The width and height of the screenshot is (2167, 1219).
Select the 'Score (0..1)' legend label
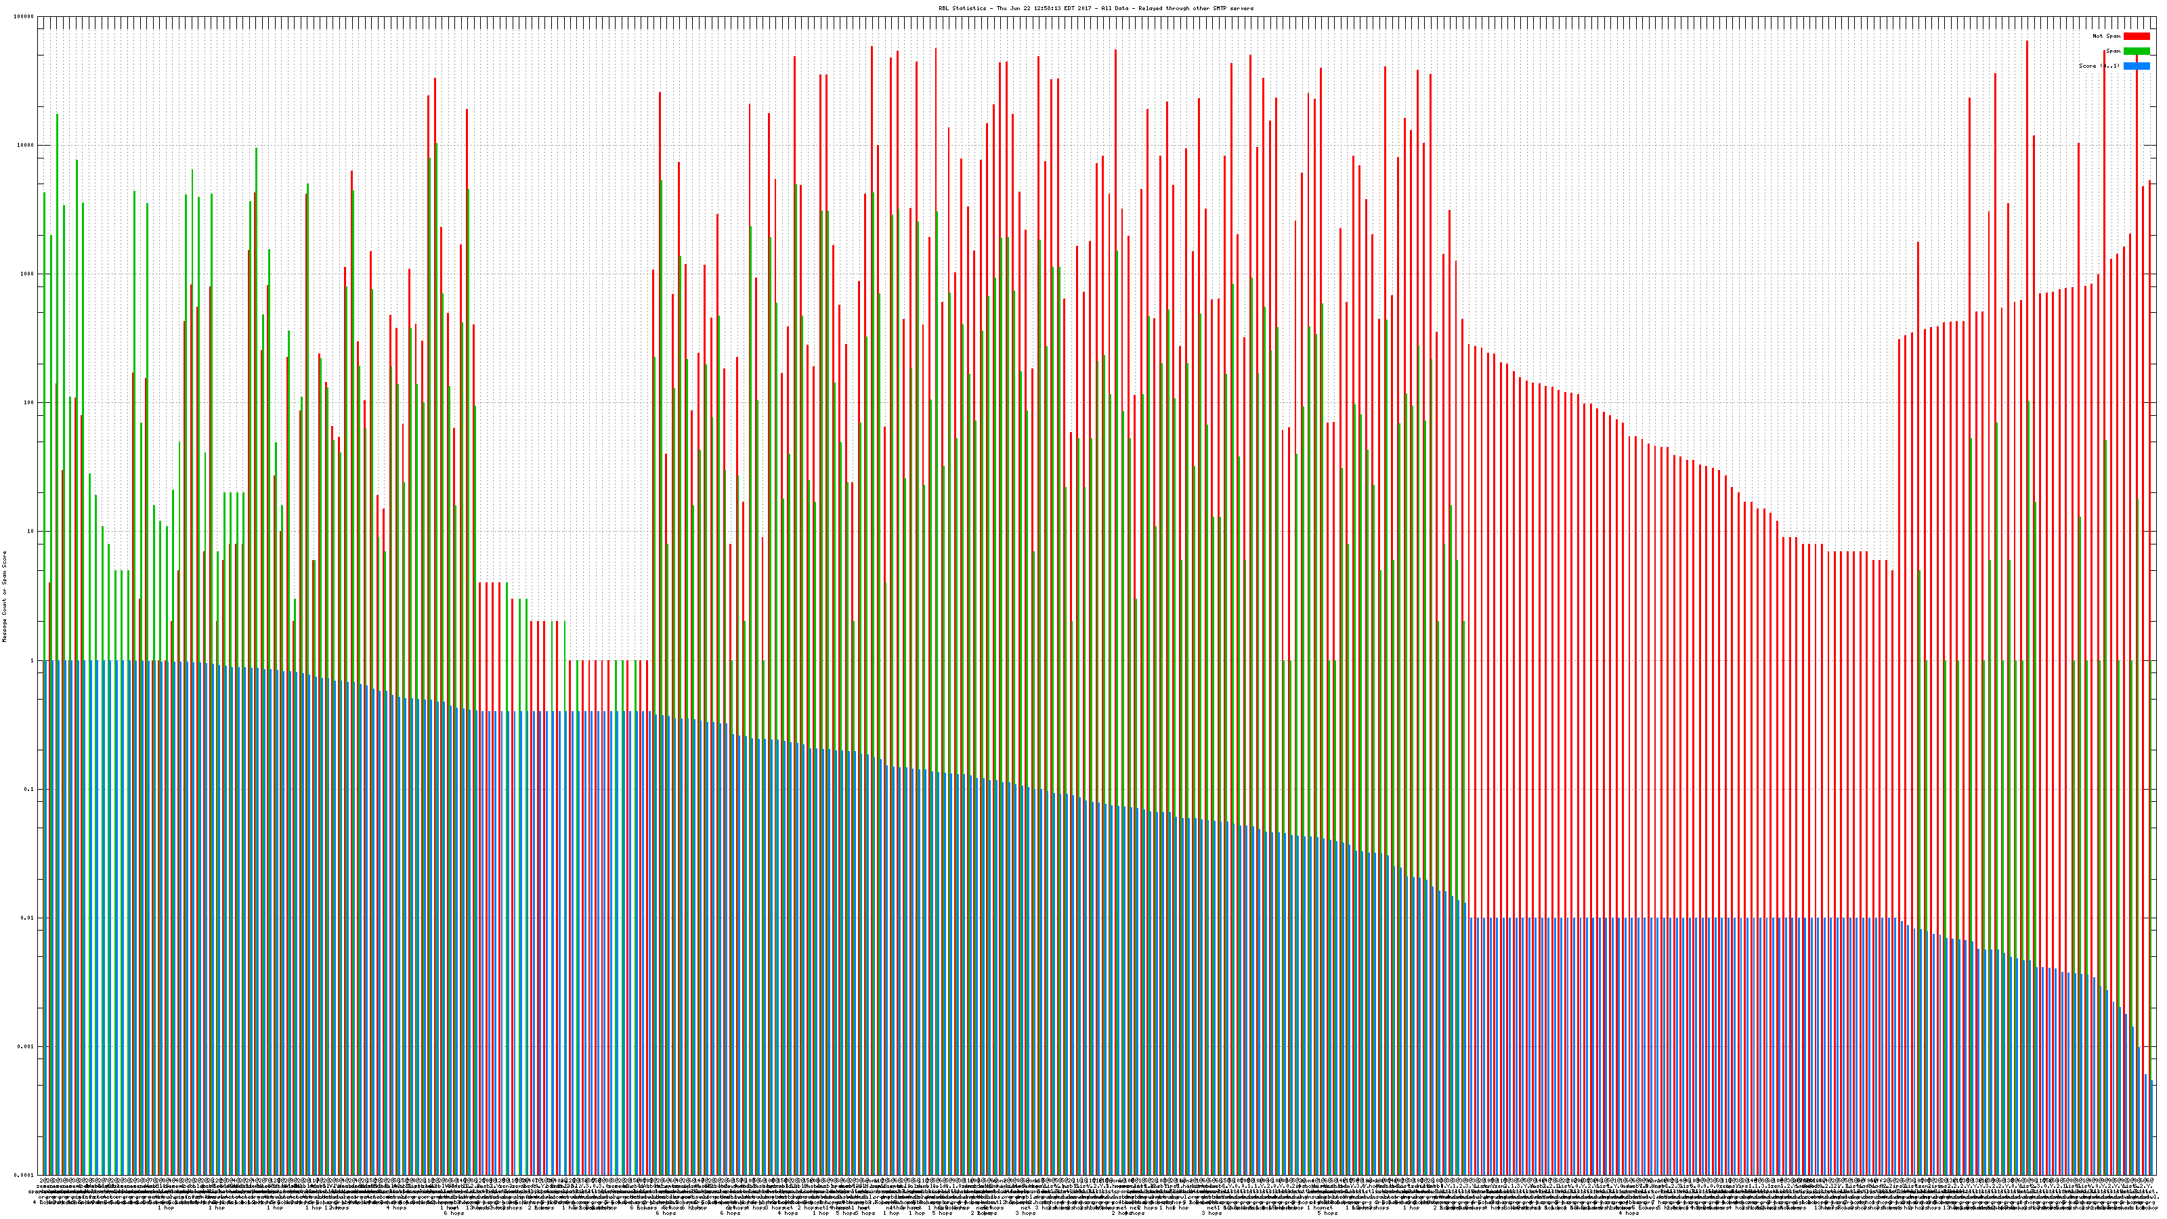point(2099,66)
